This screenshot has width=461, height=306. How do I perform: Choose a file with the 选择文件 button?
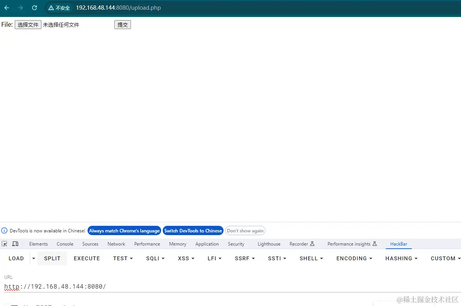(x=28, y=25)
